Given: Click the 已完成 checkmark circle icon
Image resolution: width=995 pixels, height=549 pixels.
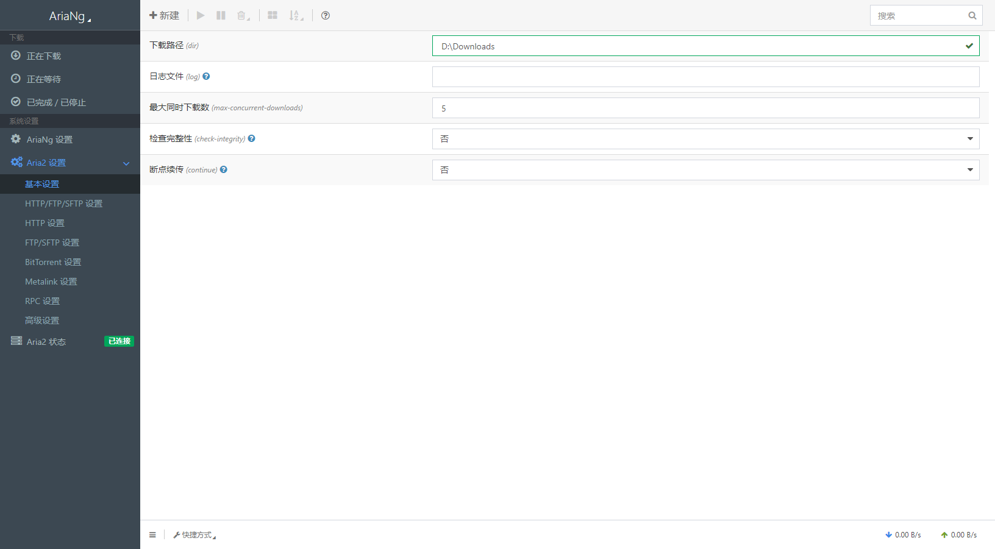Looking at the screenshot, I should coord(16,102).
